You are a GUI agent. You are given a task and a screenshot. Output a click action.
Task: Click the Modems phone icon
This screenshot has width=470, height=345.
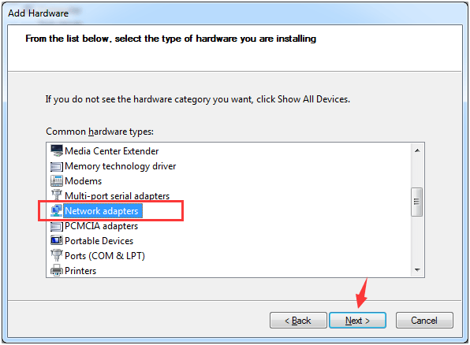(57, 181)
